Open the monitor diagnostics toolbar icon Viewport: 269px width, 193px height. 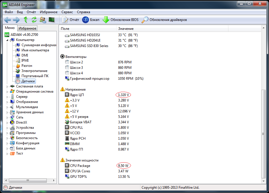[x=52, y=20]
